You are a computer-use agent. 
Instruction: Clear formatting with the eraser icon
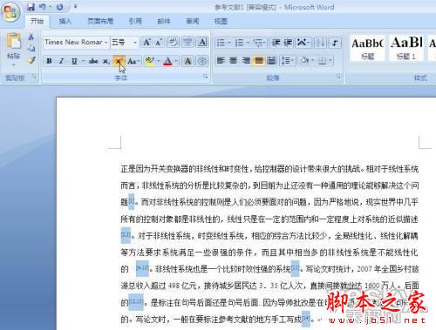tap(174, 43)
